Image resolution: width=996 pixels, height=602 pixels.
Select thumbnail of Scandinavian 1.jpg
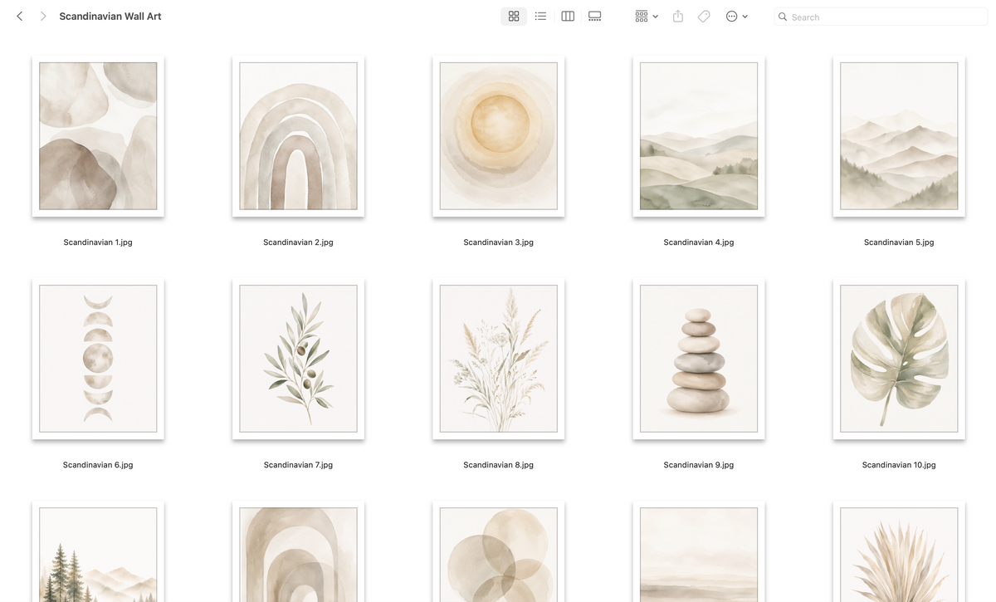[98, 136]
